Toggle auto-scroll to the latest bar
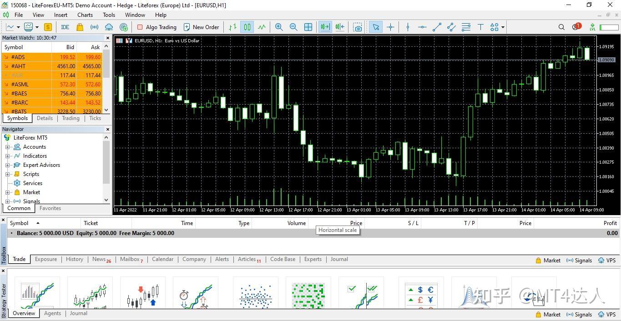621x321 pixels. tap(325, 27)
